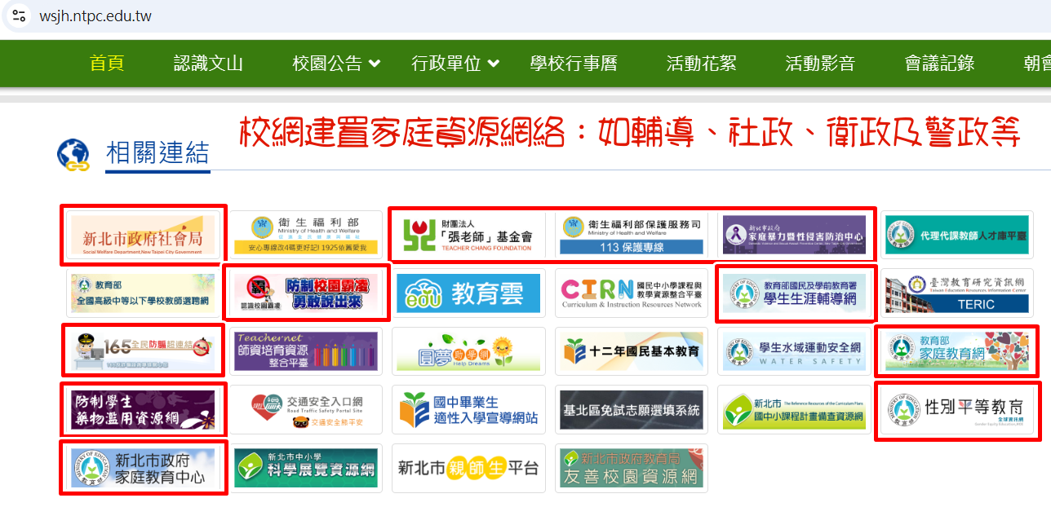Visit the 新北市親師生平台 banner

(468, 468)
